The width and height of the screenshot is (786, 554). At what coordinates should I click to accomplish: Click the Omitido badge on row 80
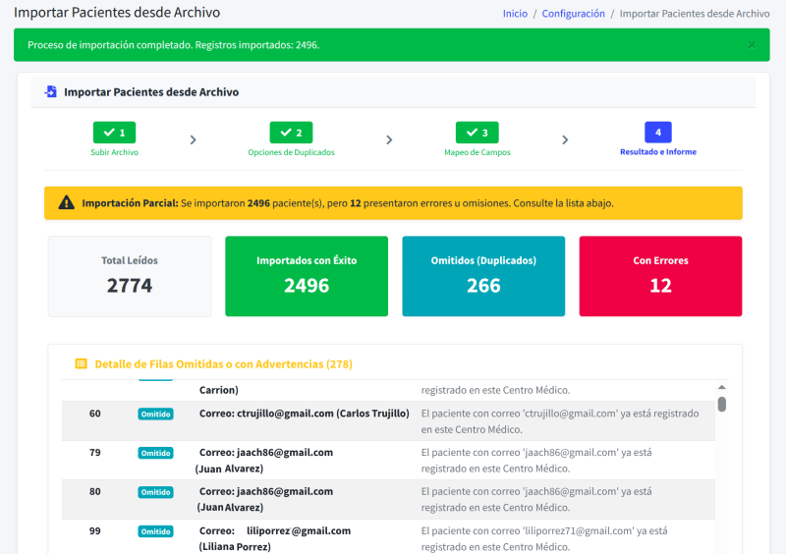(155, 492)
